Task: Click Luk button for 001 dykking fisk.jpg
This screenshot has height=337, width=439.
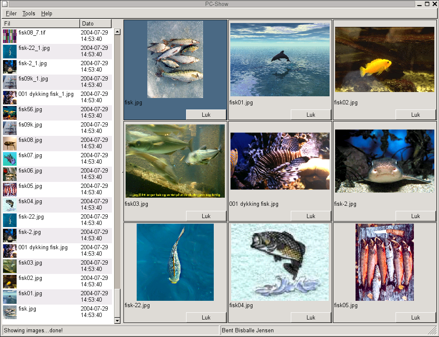Action: pos(311,216)
